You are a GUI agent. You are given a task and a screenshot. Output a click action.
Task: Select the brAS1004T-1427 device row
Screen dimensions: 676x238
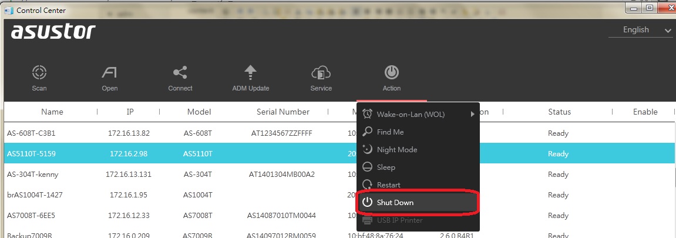[339, 195]
